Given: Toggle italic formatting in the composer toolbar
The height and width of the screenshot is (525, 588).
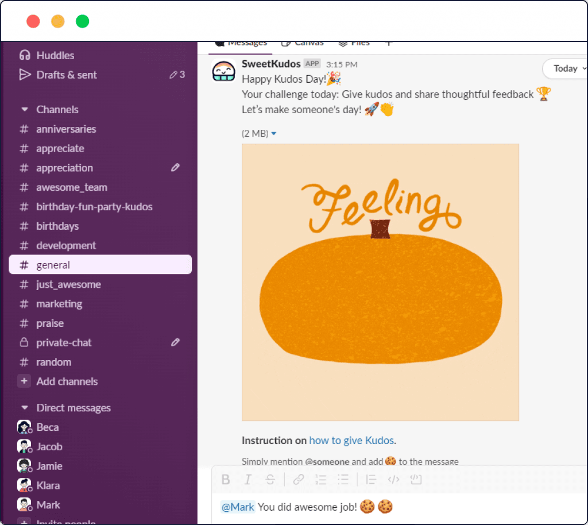Looking at the screenshot, I should [x=247, y=480].
